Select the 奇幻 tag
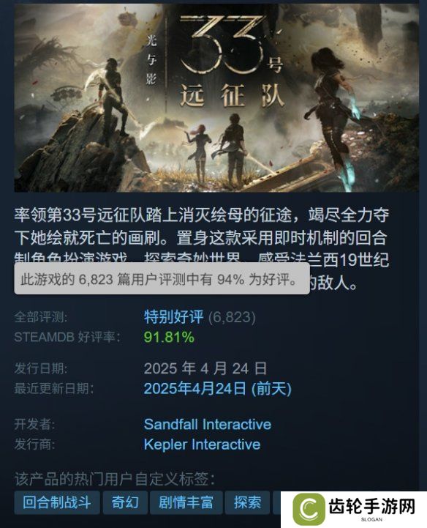 (x=125, y=502)
